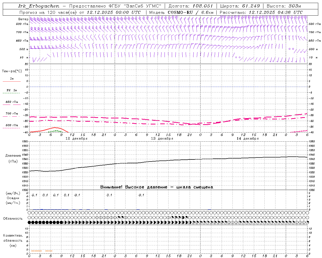Click the 500 гПа temperature legend entry
This screenshot has width=322, height=258.
pyautogui.click(x=12, y=125)
